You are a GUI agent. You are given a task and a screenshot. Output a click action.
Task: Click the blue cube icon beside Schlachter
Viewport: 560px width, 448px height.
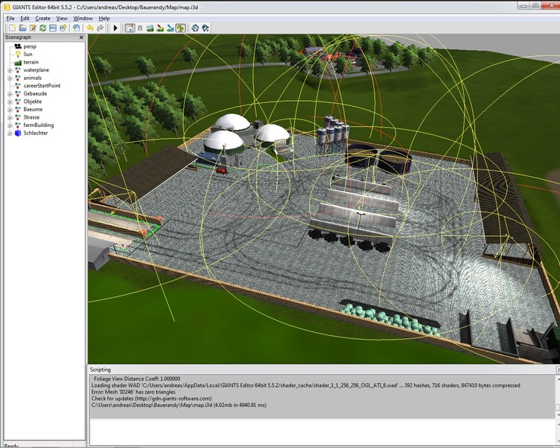coord(18,133)
